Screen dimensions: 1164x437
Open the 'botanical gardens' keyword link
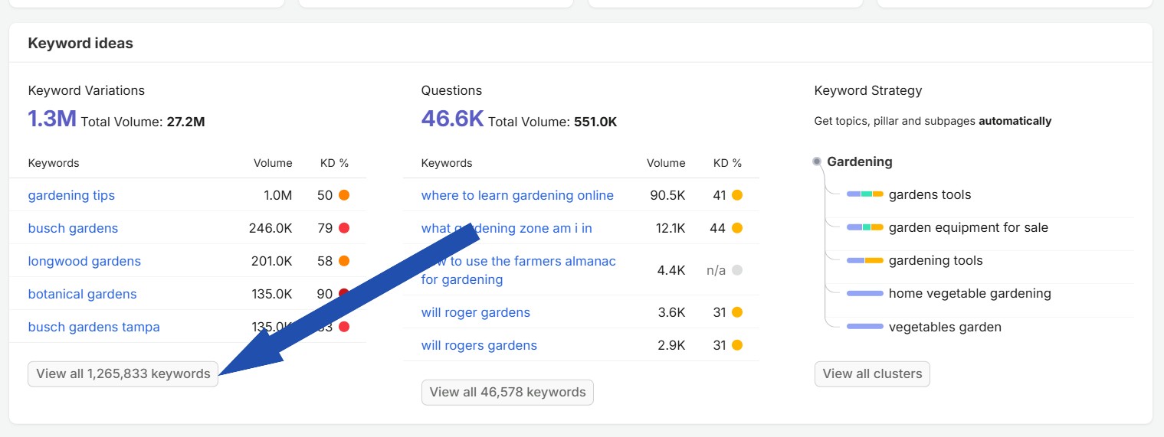pos(82,294)
